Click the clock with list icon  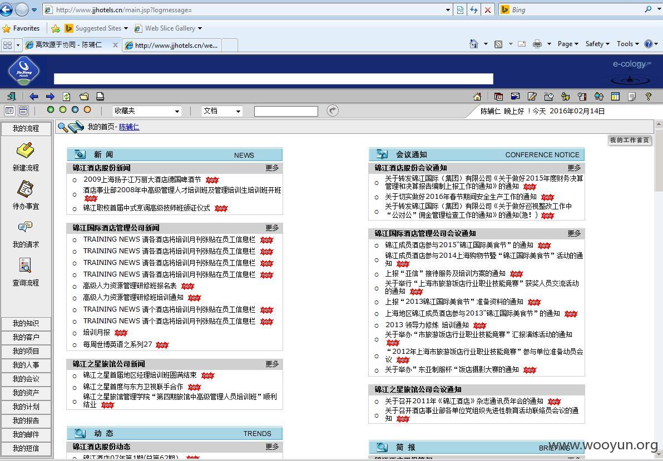[x=582, y=97]
